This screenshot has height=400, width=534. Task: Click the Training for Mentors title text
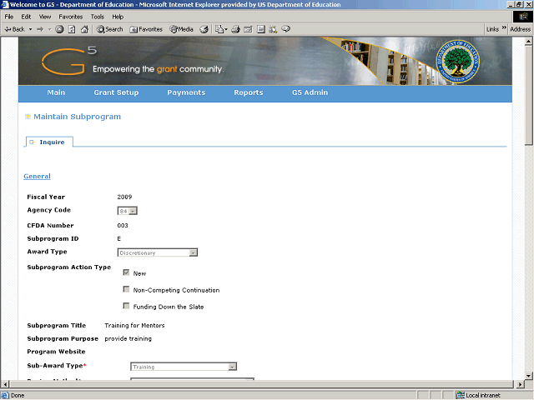(x=134, y=326)
